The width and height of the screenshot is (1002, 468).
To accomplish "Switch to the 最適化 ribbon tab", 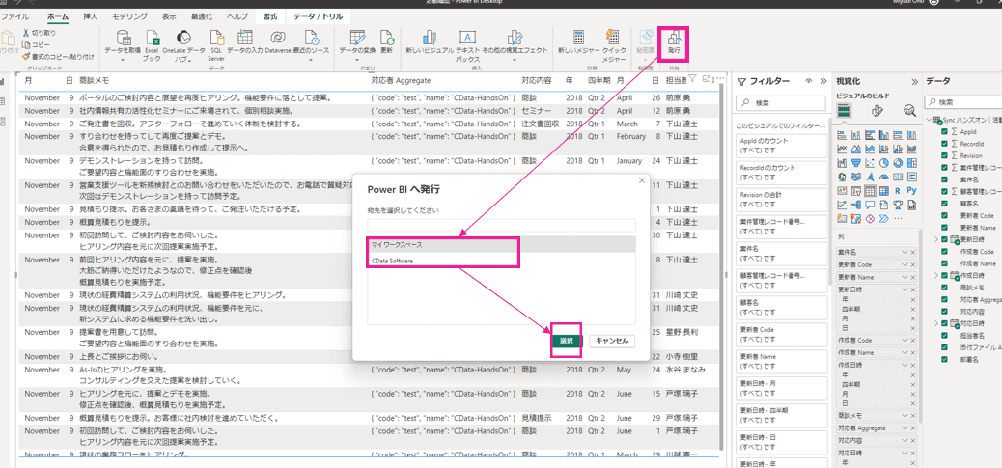I will click(204, 16).
